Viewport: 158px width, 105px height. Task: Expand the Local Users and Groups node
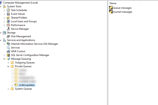coord(4,22)
